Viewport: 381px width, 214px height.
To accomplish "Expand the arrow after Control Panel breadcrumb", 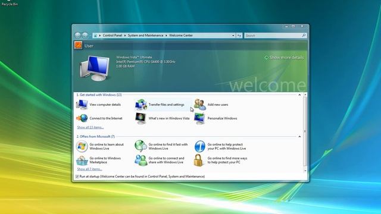I will click(125, 36).
